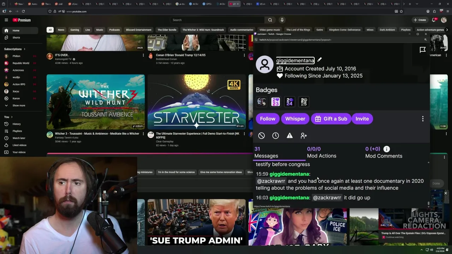
Task: Open the SUE TRUMP ADMIN video thumbnail
Action: pos(197,222)
